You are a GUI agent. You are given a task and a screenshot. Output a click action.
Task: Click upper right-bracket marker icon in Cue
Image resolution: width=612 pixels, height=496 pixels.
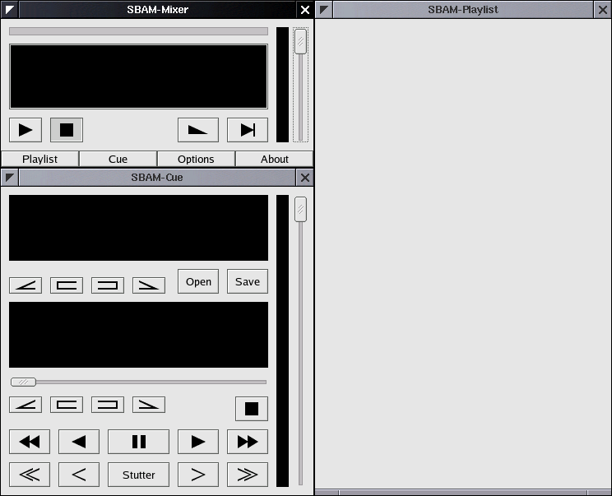click(108, 285)
